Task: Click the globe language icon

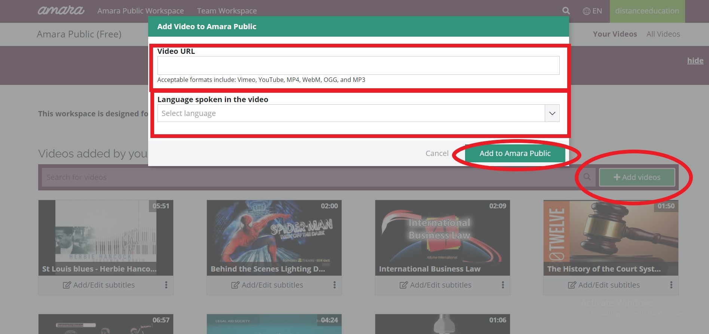Action: 586,11
